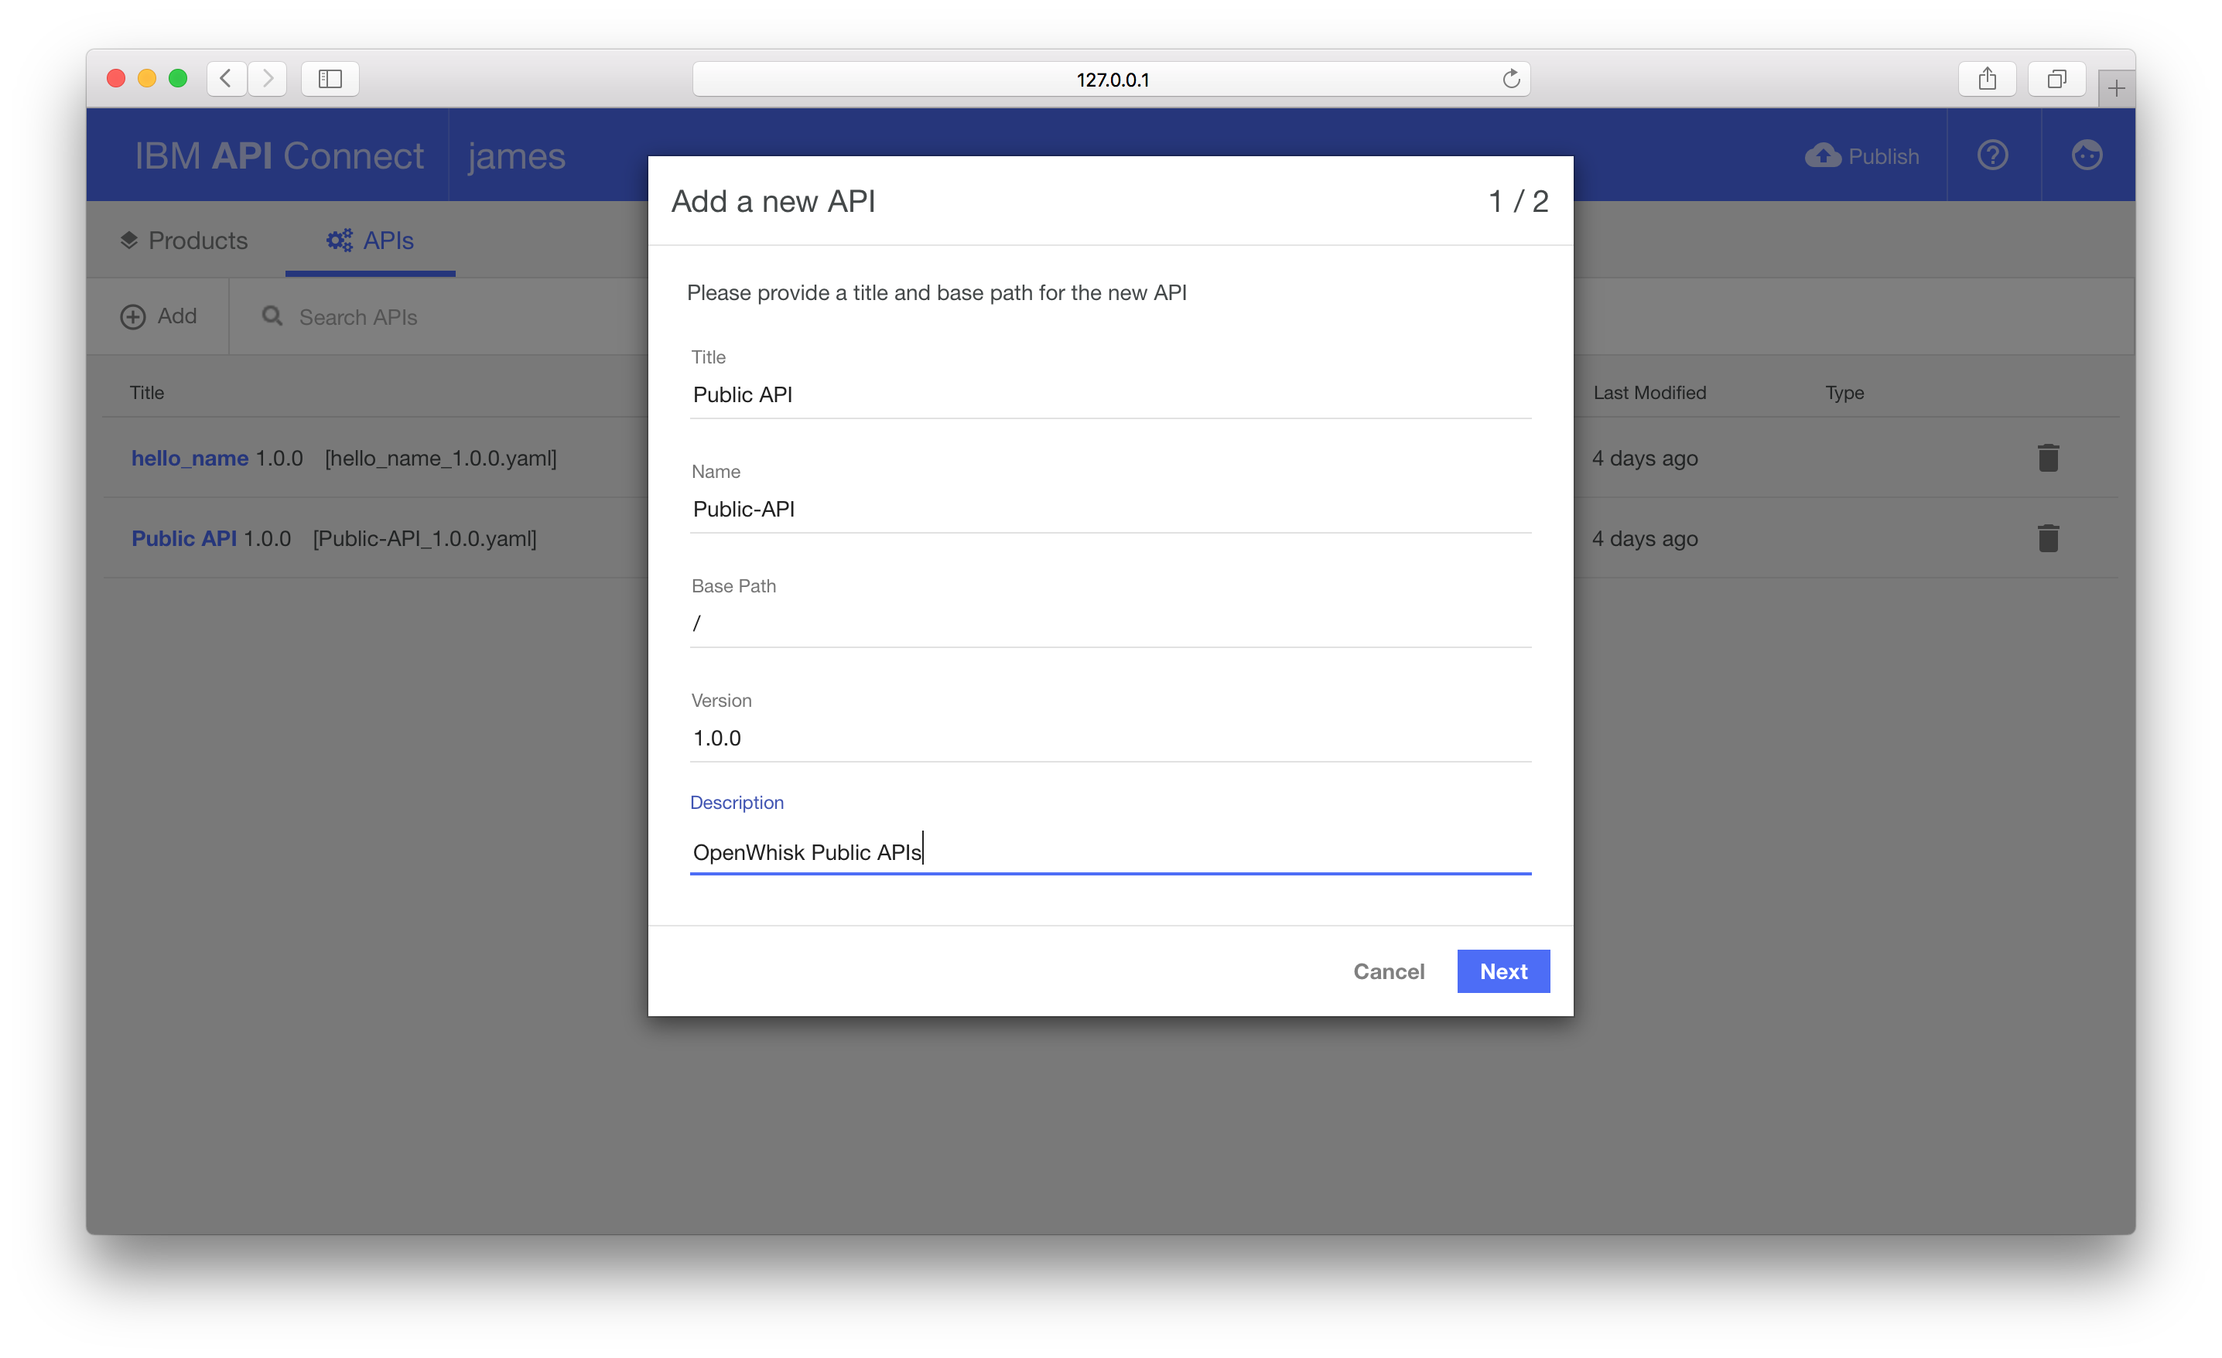Toggle the browser sidebar icon
2222x1358 pixels.
[x=329, y=78]
